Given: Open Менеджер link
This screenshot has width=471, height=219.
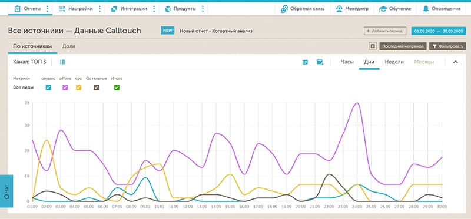Looking at the screenshot, I should coord(357,9).
